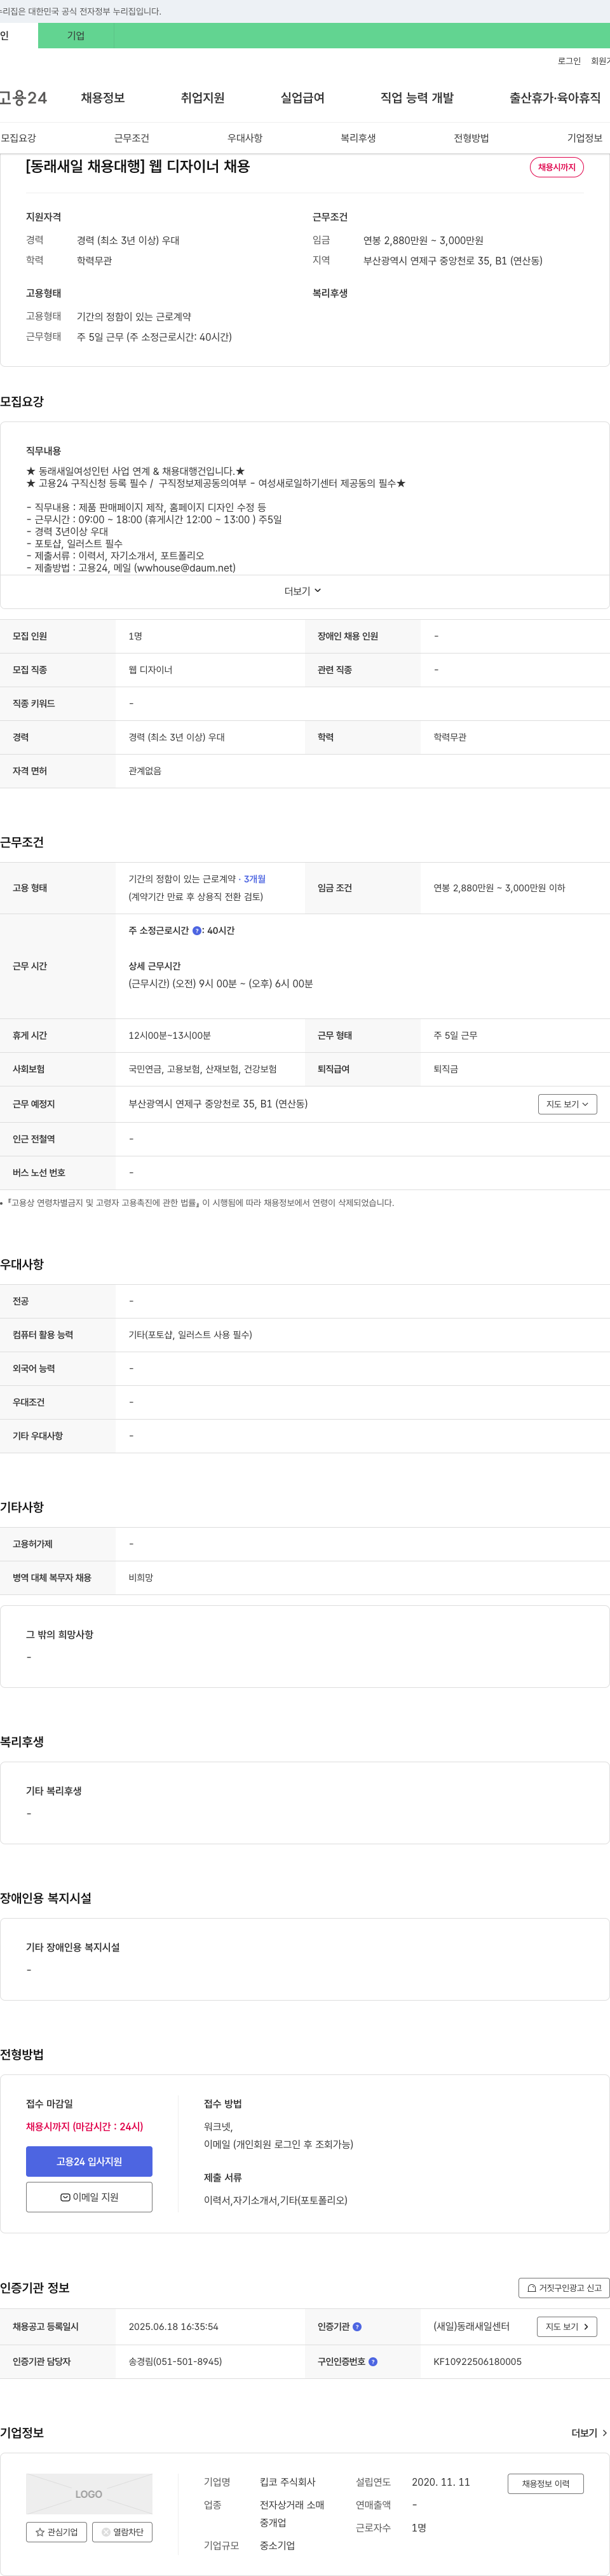Jump to the 복리후생 section tab
The height and width of the screenshot is (2576, 610).
[x=358, y=138]
